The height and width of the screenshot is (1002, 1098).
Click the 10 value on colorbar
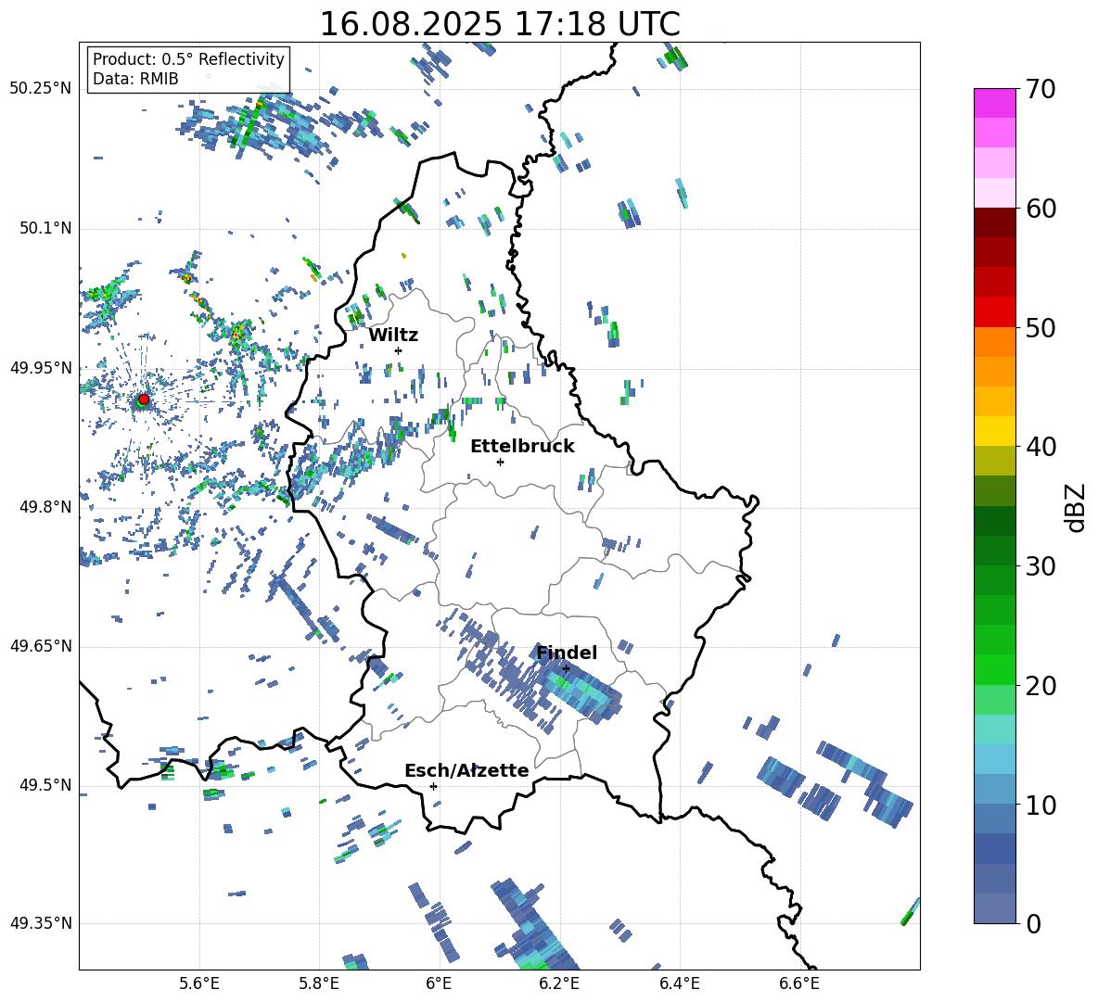click(x=1041, y=805)
